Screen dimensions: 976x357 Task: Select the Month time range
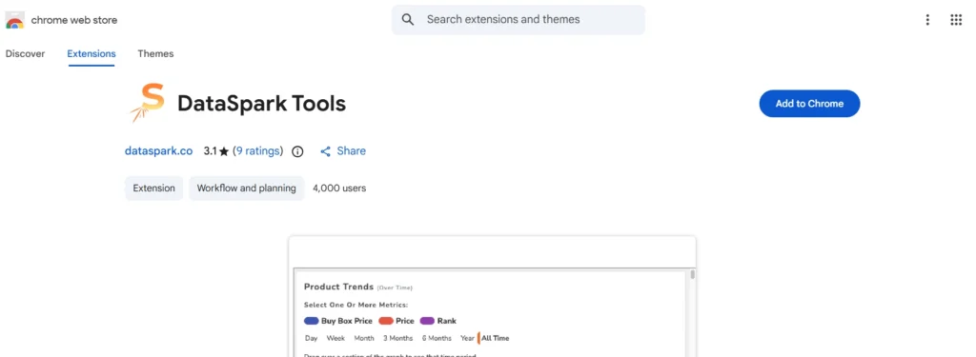[364, 338]
